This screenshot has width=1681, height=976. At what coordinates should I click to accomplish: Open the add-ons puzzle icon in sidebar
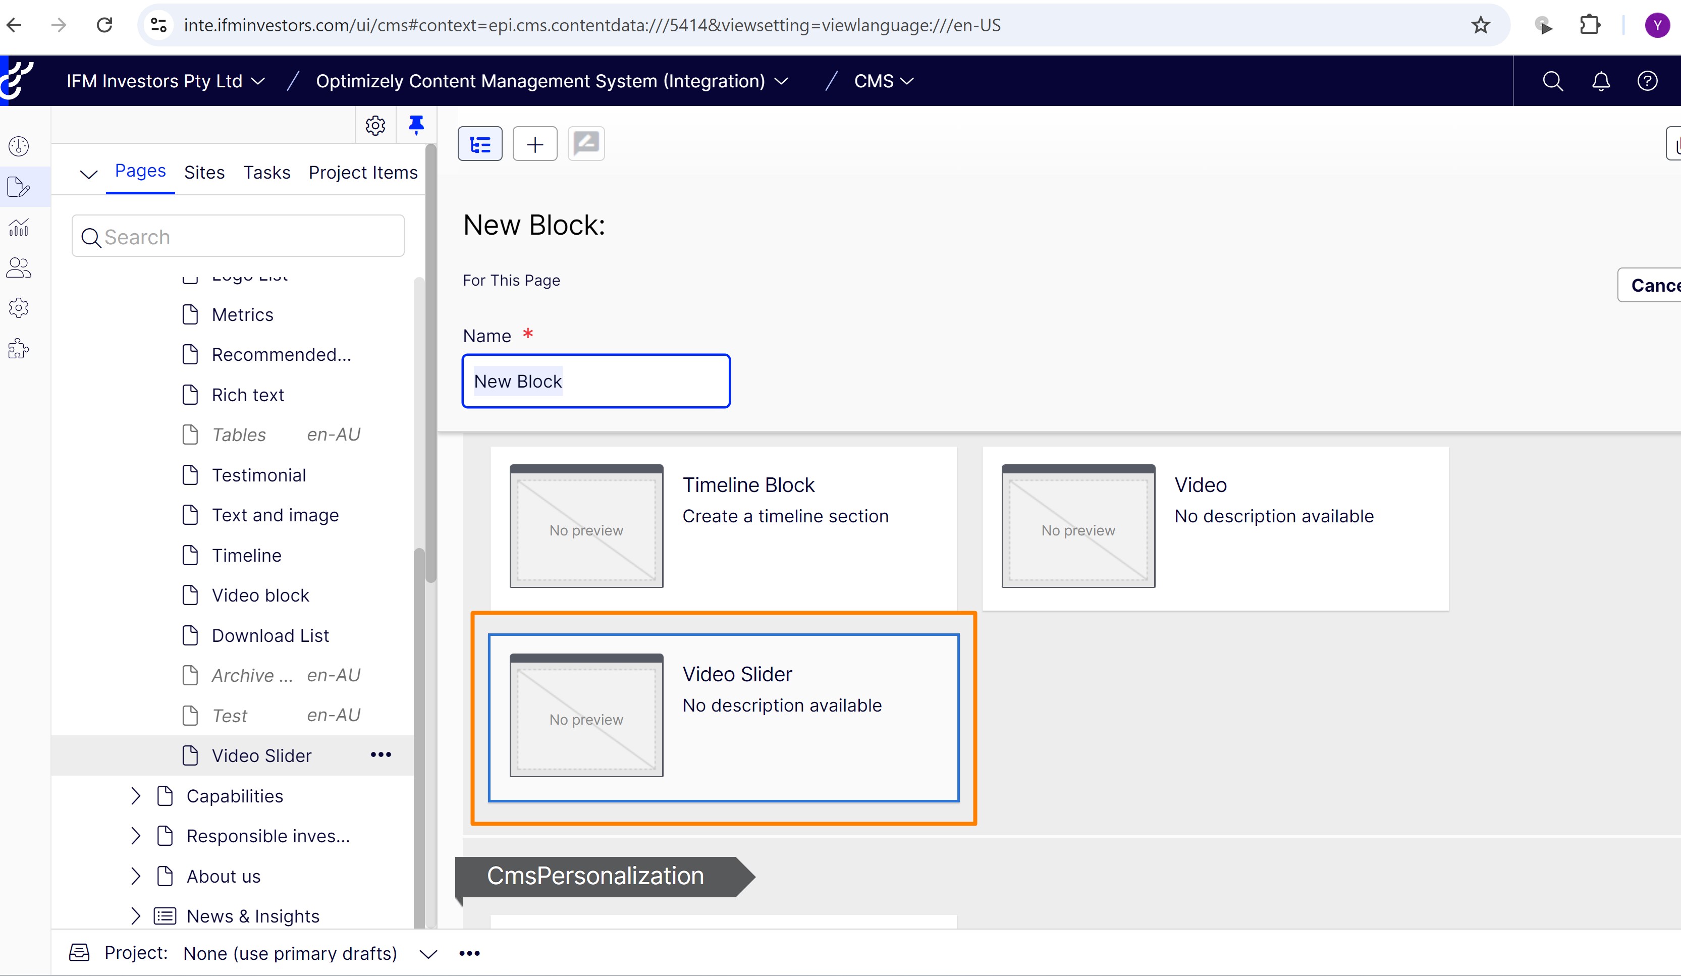point(19,349)
